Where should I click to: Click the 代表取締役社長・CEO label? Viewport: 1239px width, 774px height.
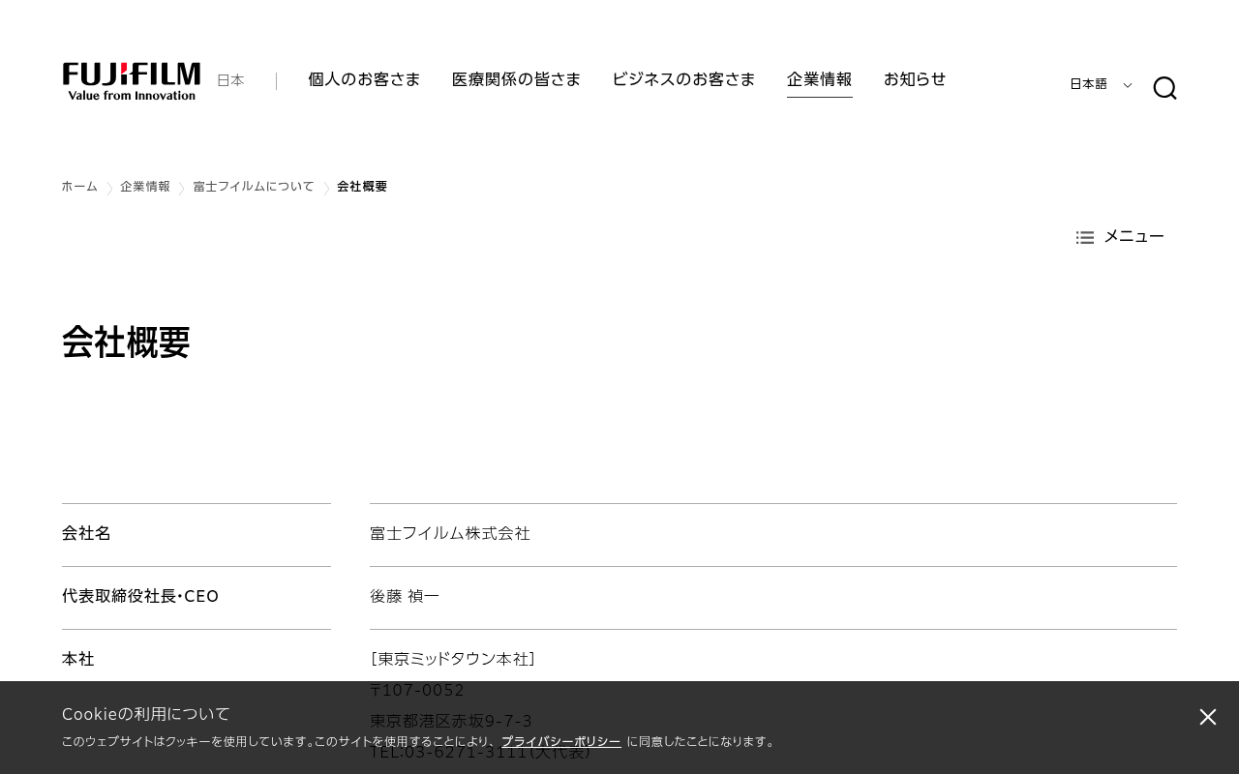pyautogui.click(x=140, y=596)
